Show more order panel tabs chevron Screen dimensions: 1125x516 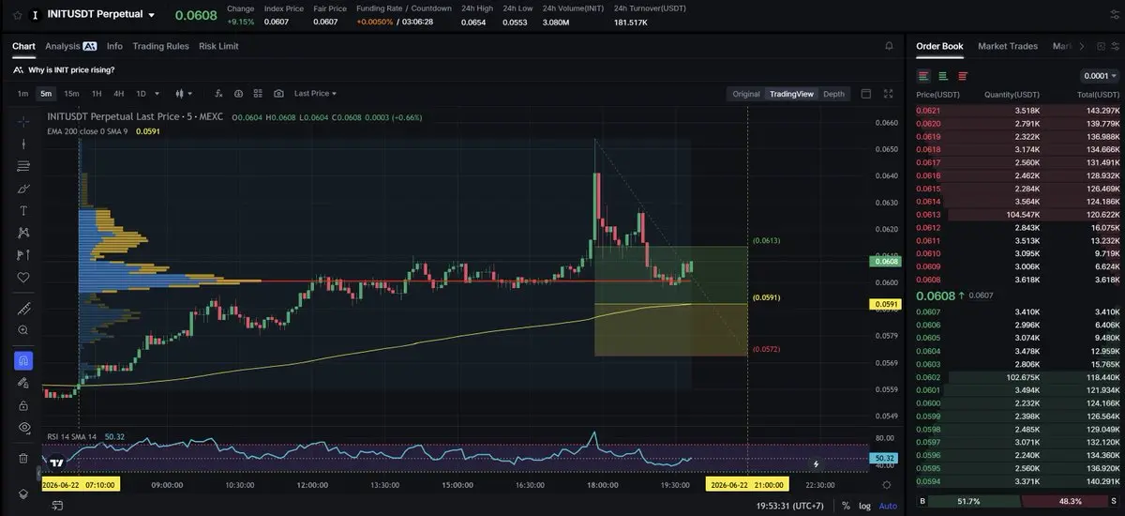1082,46
